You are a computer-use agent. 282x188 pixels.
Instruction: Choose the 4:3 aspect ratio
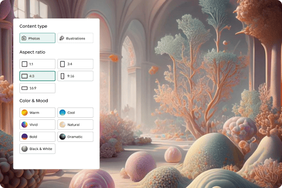[37, 76]
